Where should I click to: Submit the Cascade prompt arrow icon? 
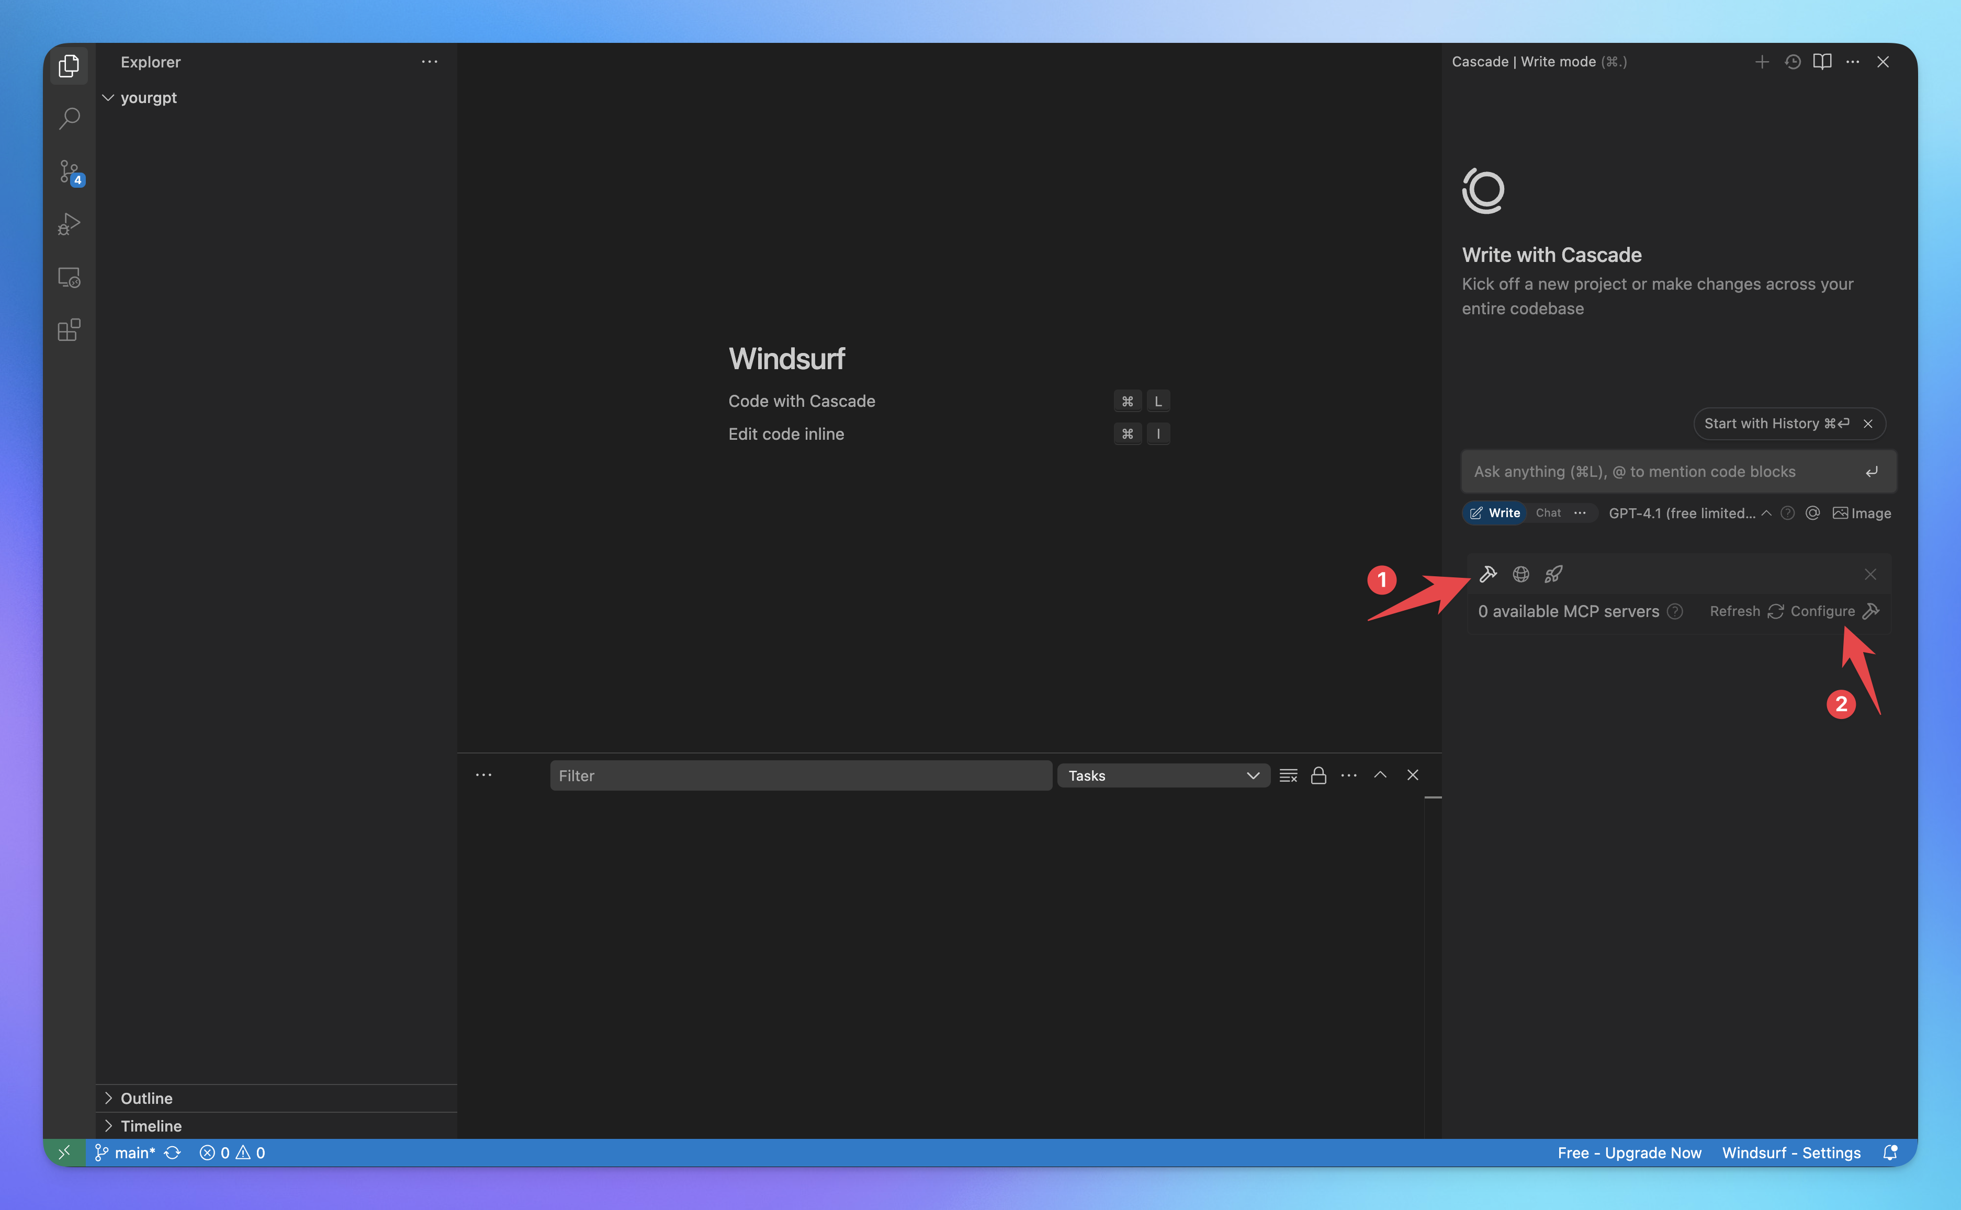pos(1872,471)
